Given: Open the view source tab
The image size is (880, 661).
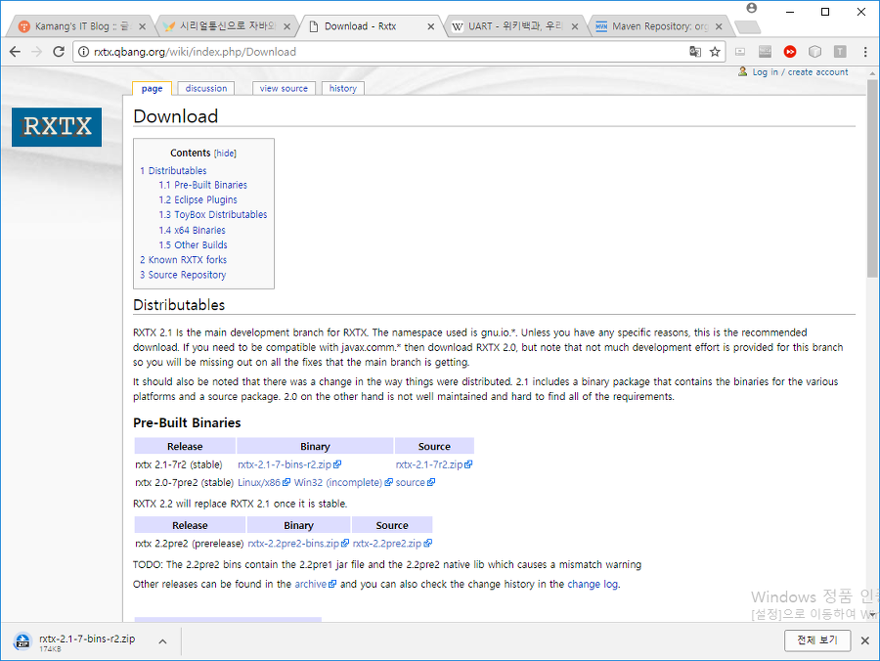Looking at the screenshot, I should (x=284, y=89).
